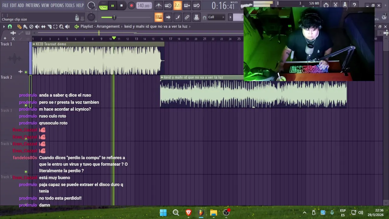Arm the red record button
The height and width of the screenshot is (219, 389).
pyautogui.click(x=131, y=5)
